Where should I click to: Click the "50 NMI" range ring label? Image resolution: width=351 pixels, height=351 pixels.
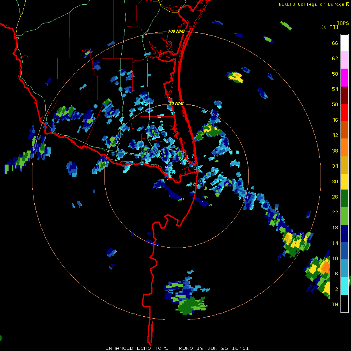[x=176, y=103]
